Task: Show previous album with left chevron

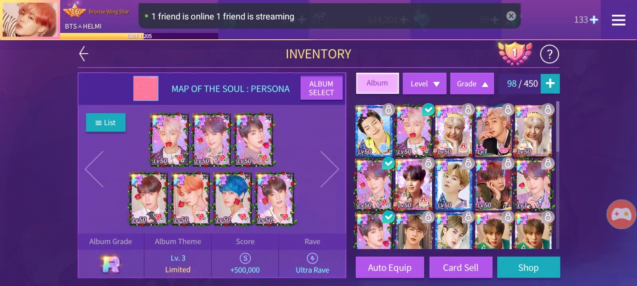Action: [94, 169]
